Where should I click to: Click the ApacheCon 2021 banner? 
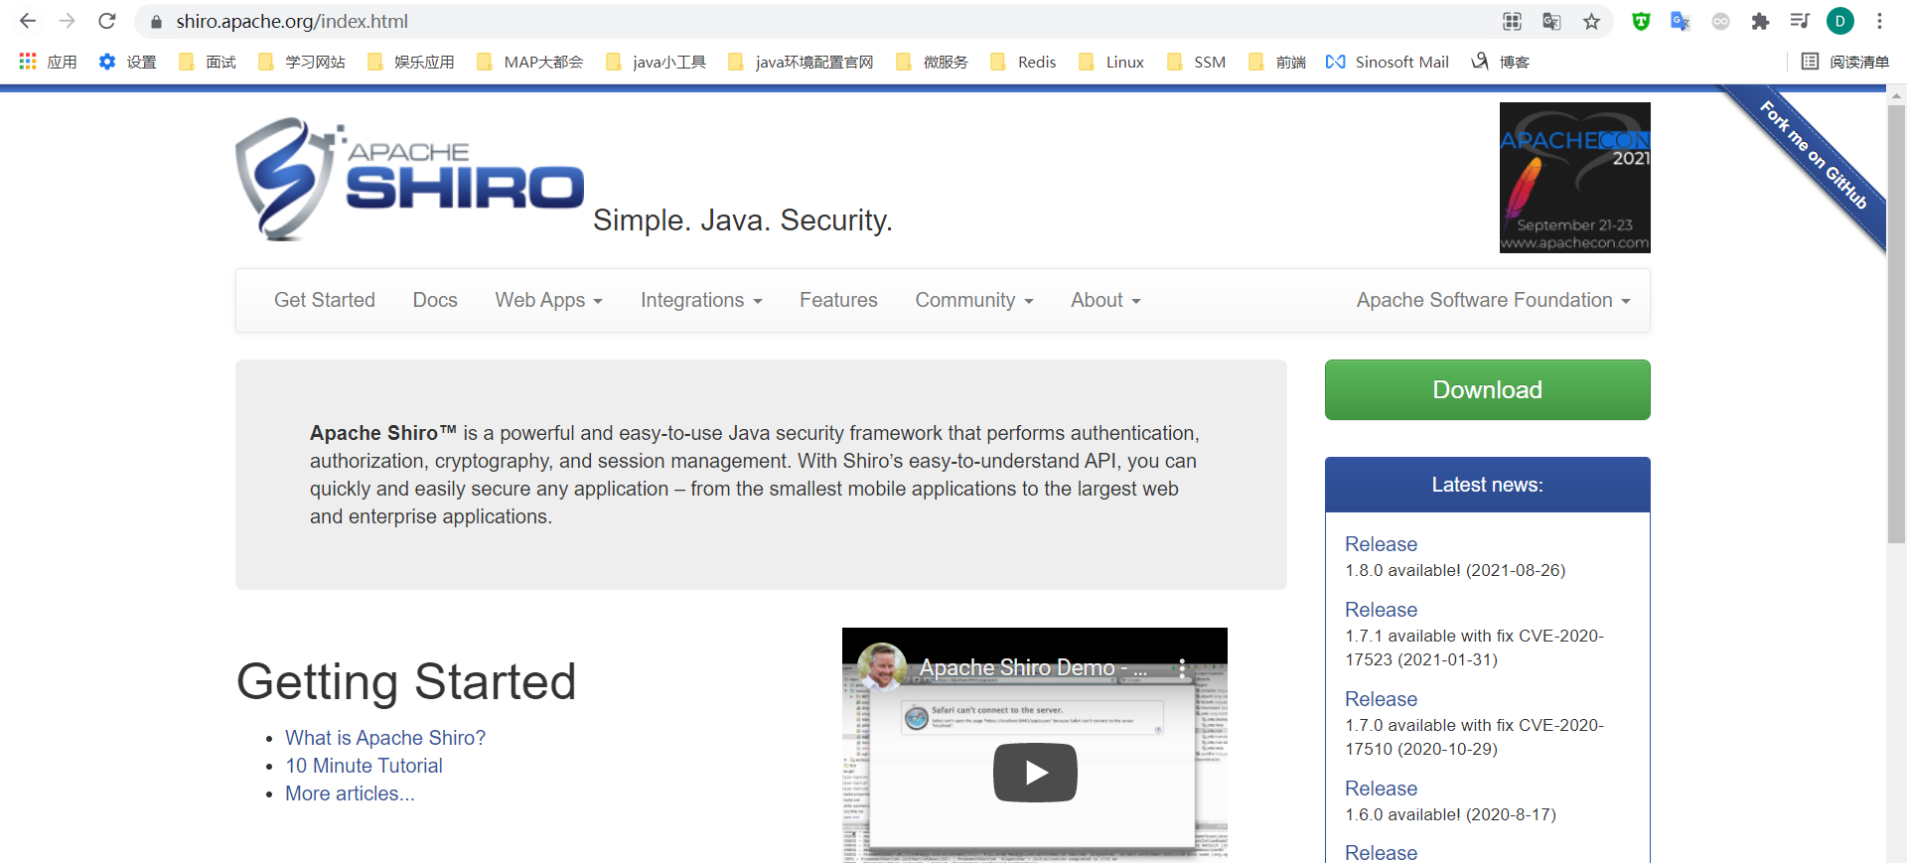pyautogui.click(x=1574, y=178)
